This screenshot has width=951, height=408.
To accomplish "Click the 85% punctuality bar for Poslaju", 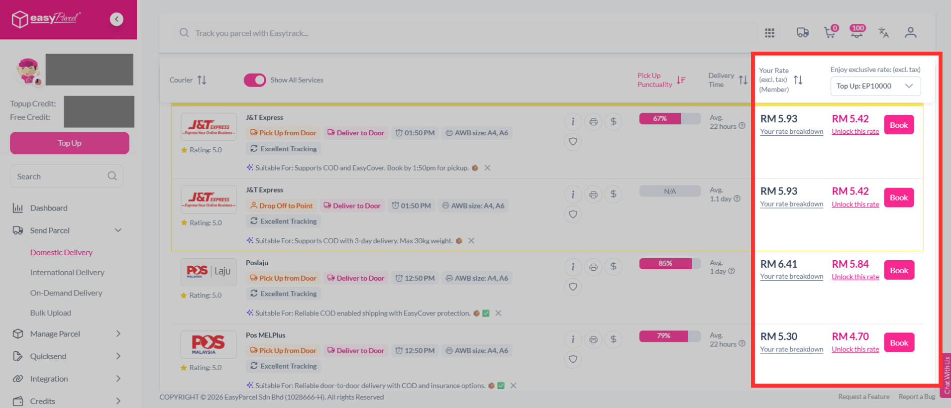I will click(x=670, y=263).
